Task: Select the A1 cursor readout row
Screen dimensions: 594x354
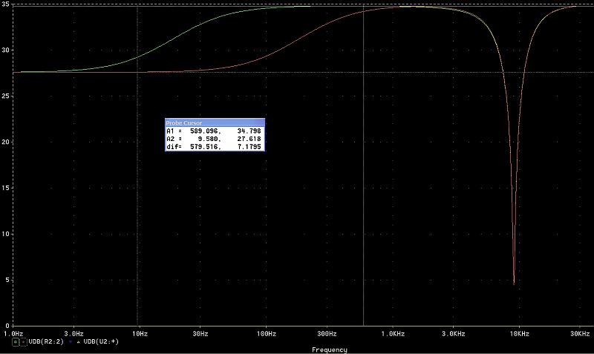Action: (214, 131)
